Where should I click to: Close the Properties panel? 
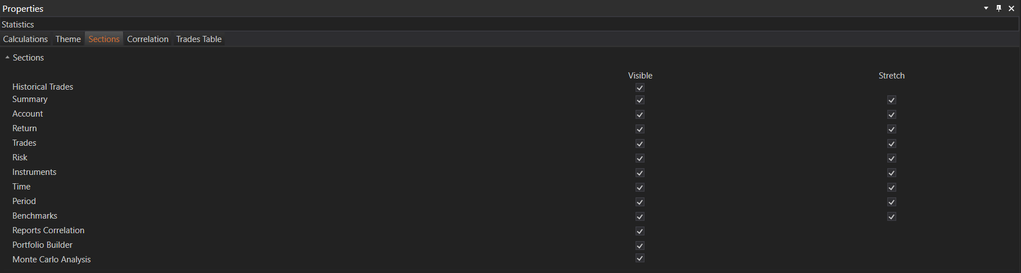coord(1011,8)
